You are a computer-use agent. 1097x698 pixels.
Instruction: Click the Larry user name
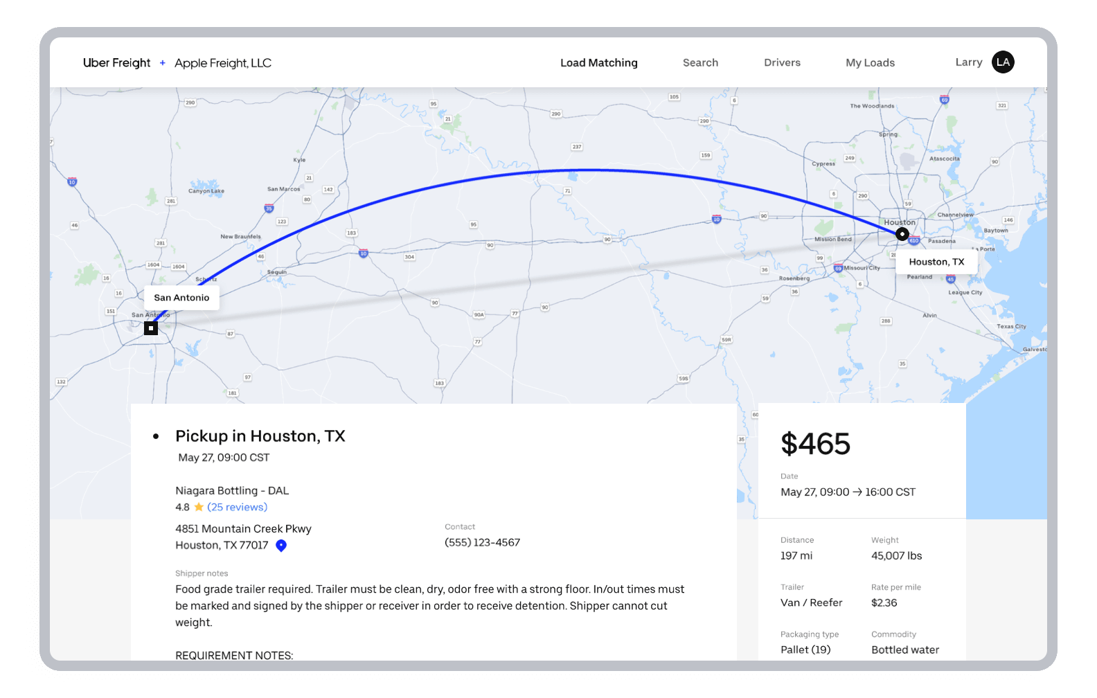click(x=969, y=62)
